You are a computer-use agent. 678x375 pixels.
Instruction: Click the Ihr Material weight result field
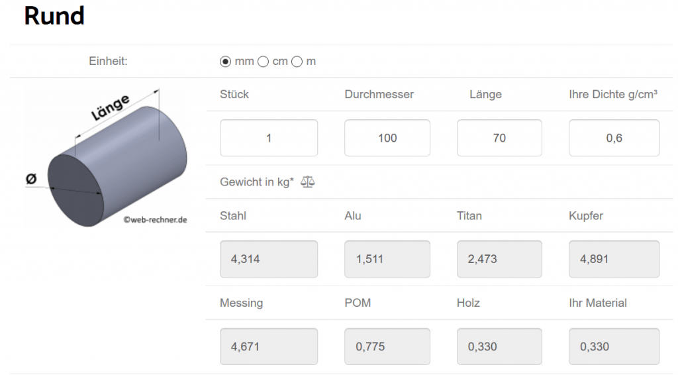614,347
